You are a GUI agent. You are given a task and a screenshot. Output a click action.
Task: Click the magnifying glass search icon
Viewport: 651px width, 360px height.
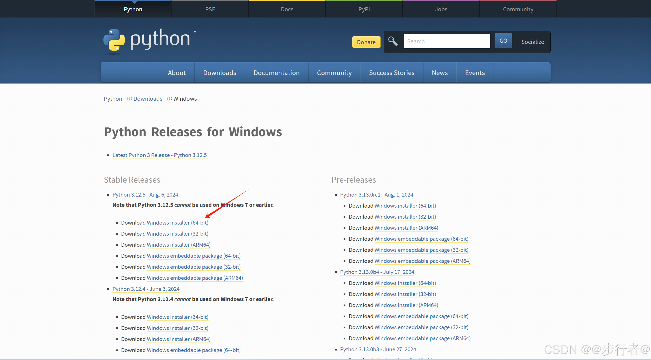[393, 41]
